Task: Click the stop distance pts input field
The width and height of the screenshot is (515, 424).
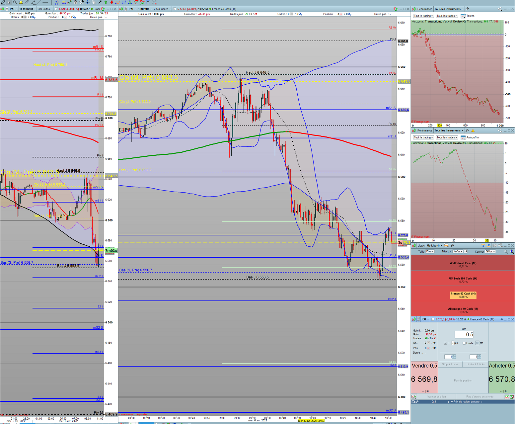Action: tap(452, 343)
